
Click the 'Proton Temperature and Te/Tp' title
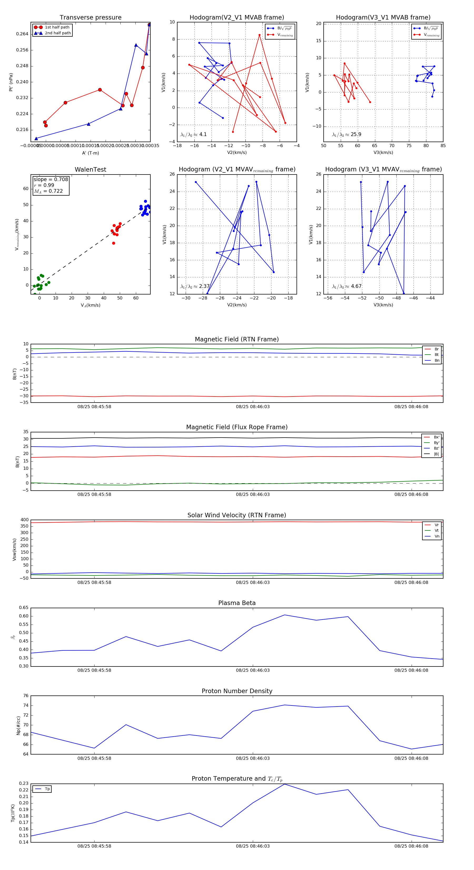[237, 779]
